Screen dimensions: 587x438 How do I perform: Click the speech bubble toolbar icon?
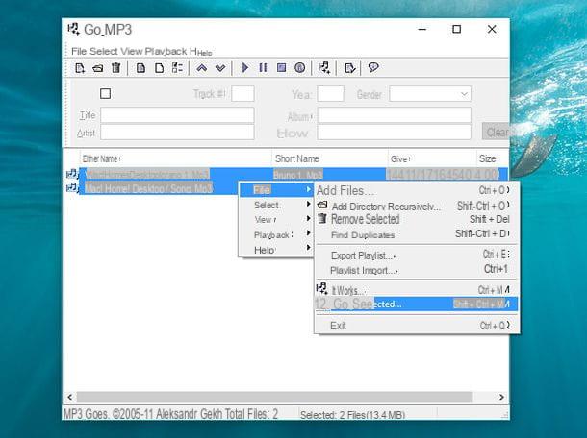click(x=373, y=67)
